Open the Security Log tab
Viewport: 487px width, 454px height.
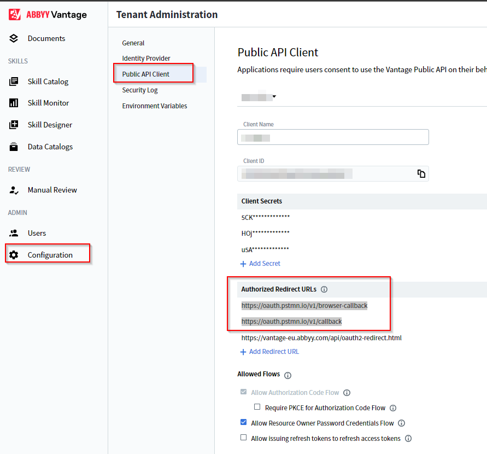[x=140, y=90]
